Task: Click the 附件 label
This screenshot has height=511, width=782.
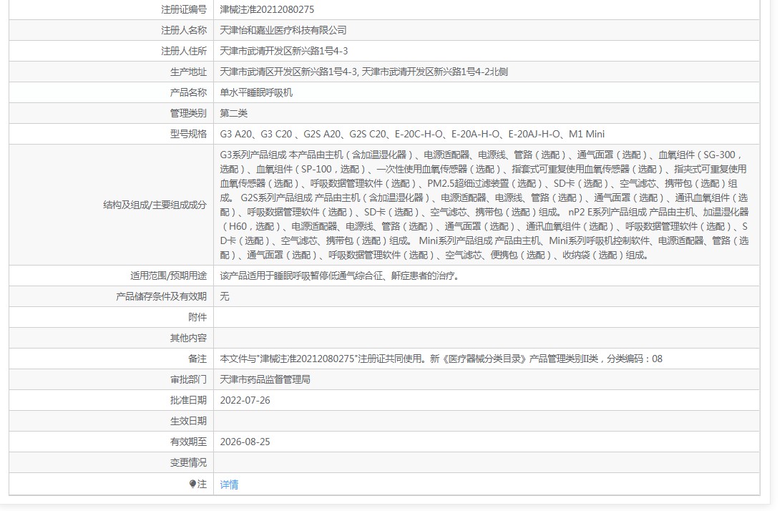Action: [197, 317]
